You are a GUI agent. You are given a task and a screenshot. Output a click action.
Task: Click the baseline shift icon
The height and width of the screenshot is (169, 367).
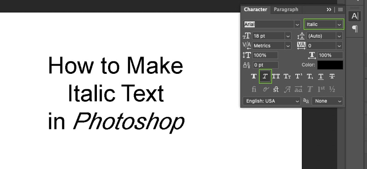pos(247,65)
